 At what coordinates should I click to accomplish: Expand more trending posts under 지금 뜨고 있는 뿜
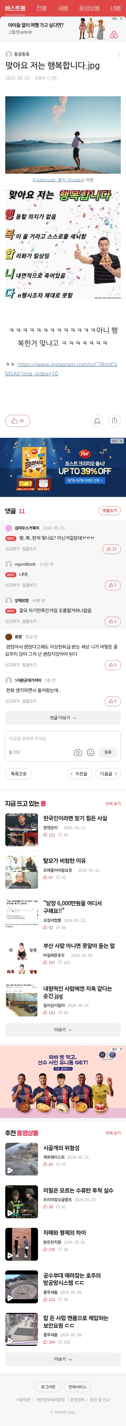coord(63,1030)
